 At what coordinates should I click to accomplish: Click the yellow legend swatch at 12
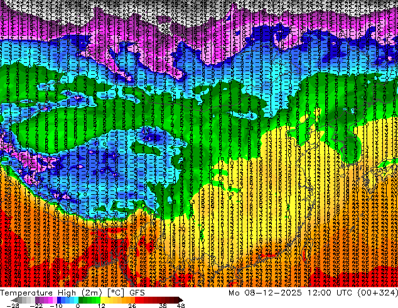[102, 300]
